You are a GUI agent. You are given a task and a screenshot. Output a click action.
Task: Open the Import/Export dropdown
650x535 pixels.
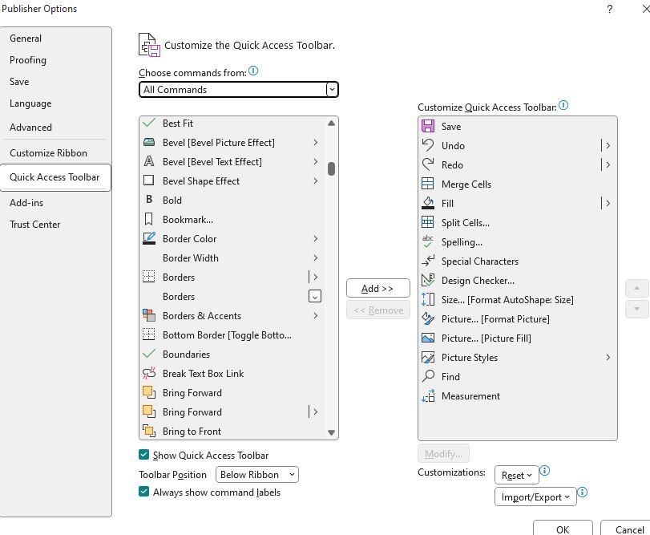(535, 496)
